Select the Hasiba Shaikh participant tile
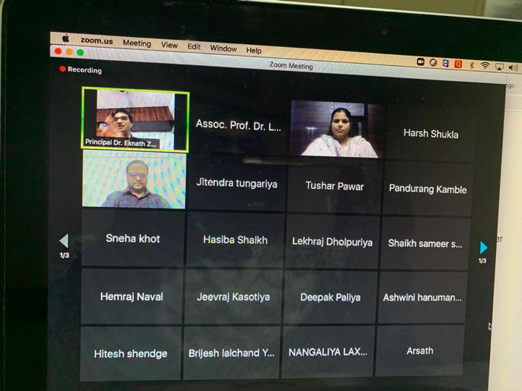Screen dimensions: 522x391 [235, 240]
